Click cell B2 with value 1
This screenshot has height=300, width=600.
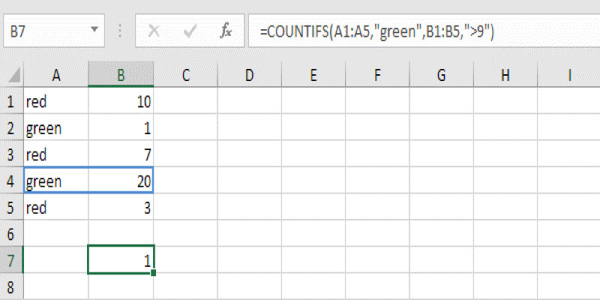click(x=121, y=127)
